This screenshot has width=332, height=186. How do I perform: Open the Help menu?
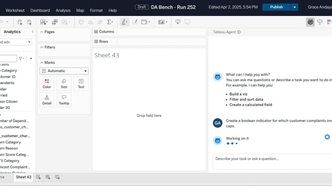click(x=113, y=10)
